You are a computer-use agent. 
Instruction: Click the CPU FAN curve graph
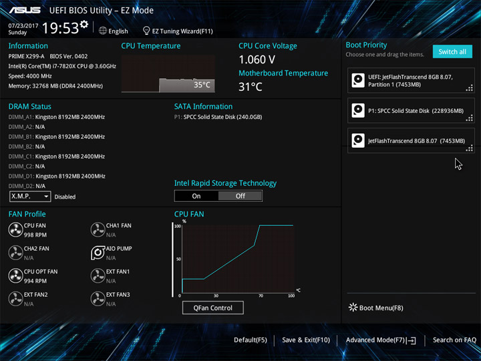(x=238, y=259)
